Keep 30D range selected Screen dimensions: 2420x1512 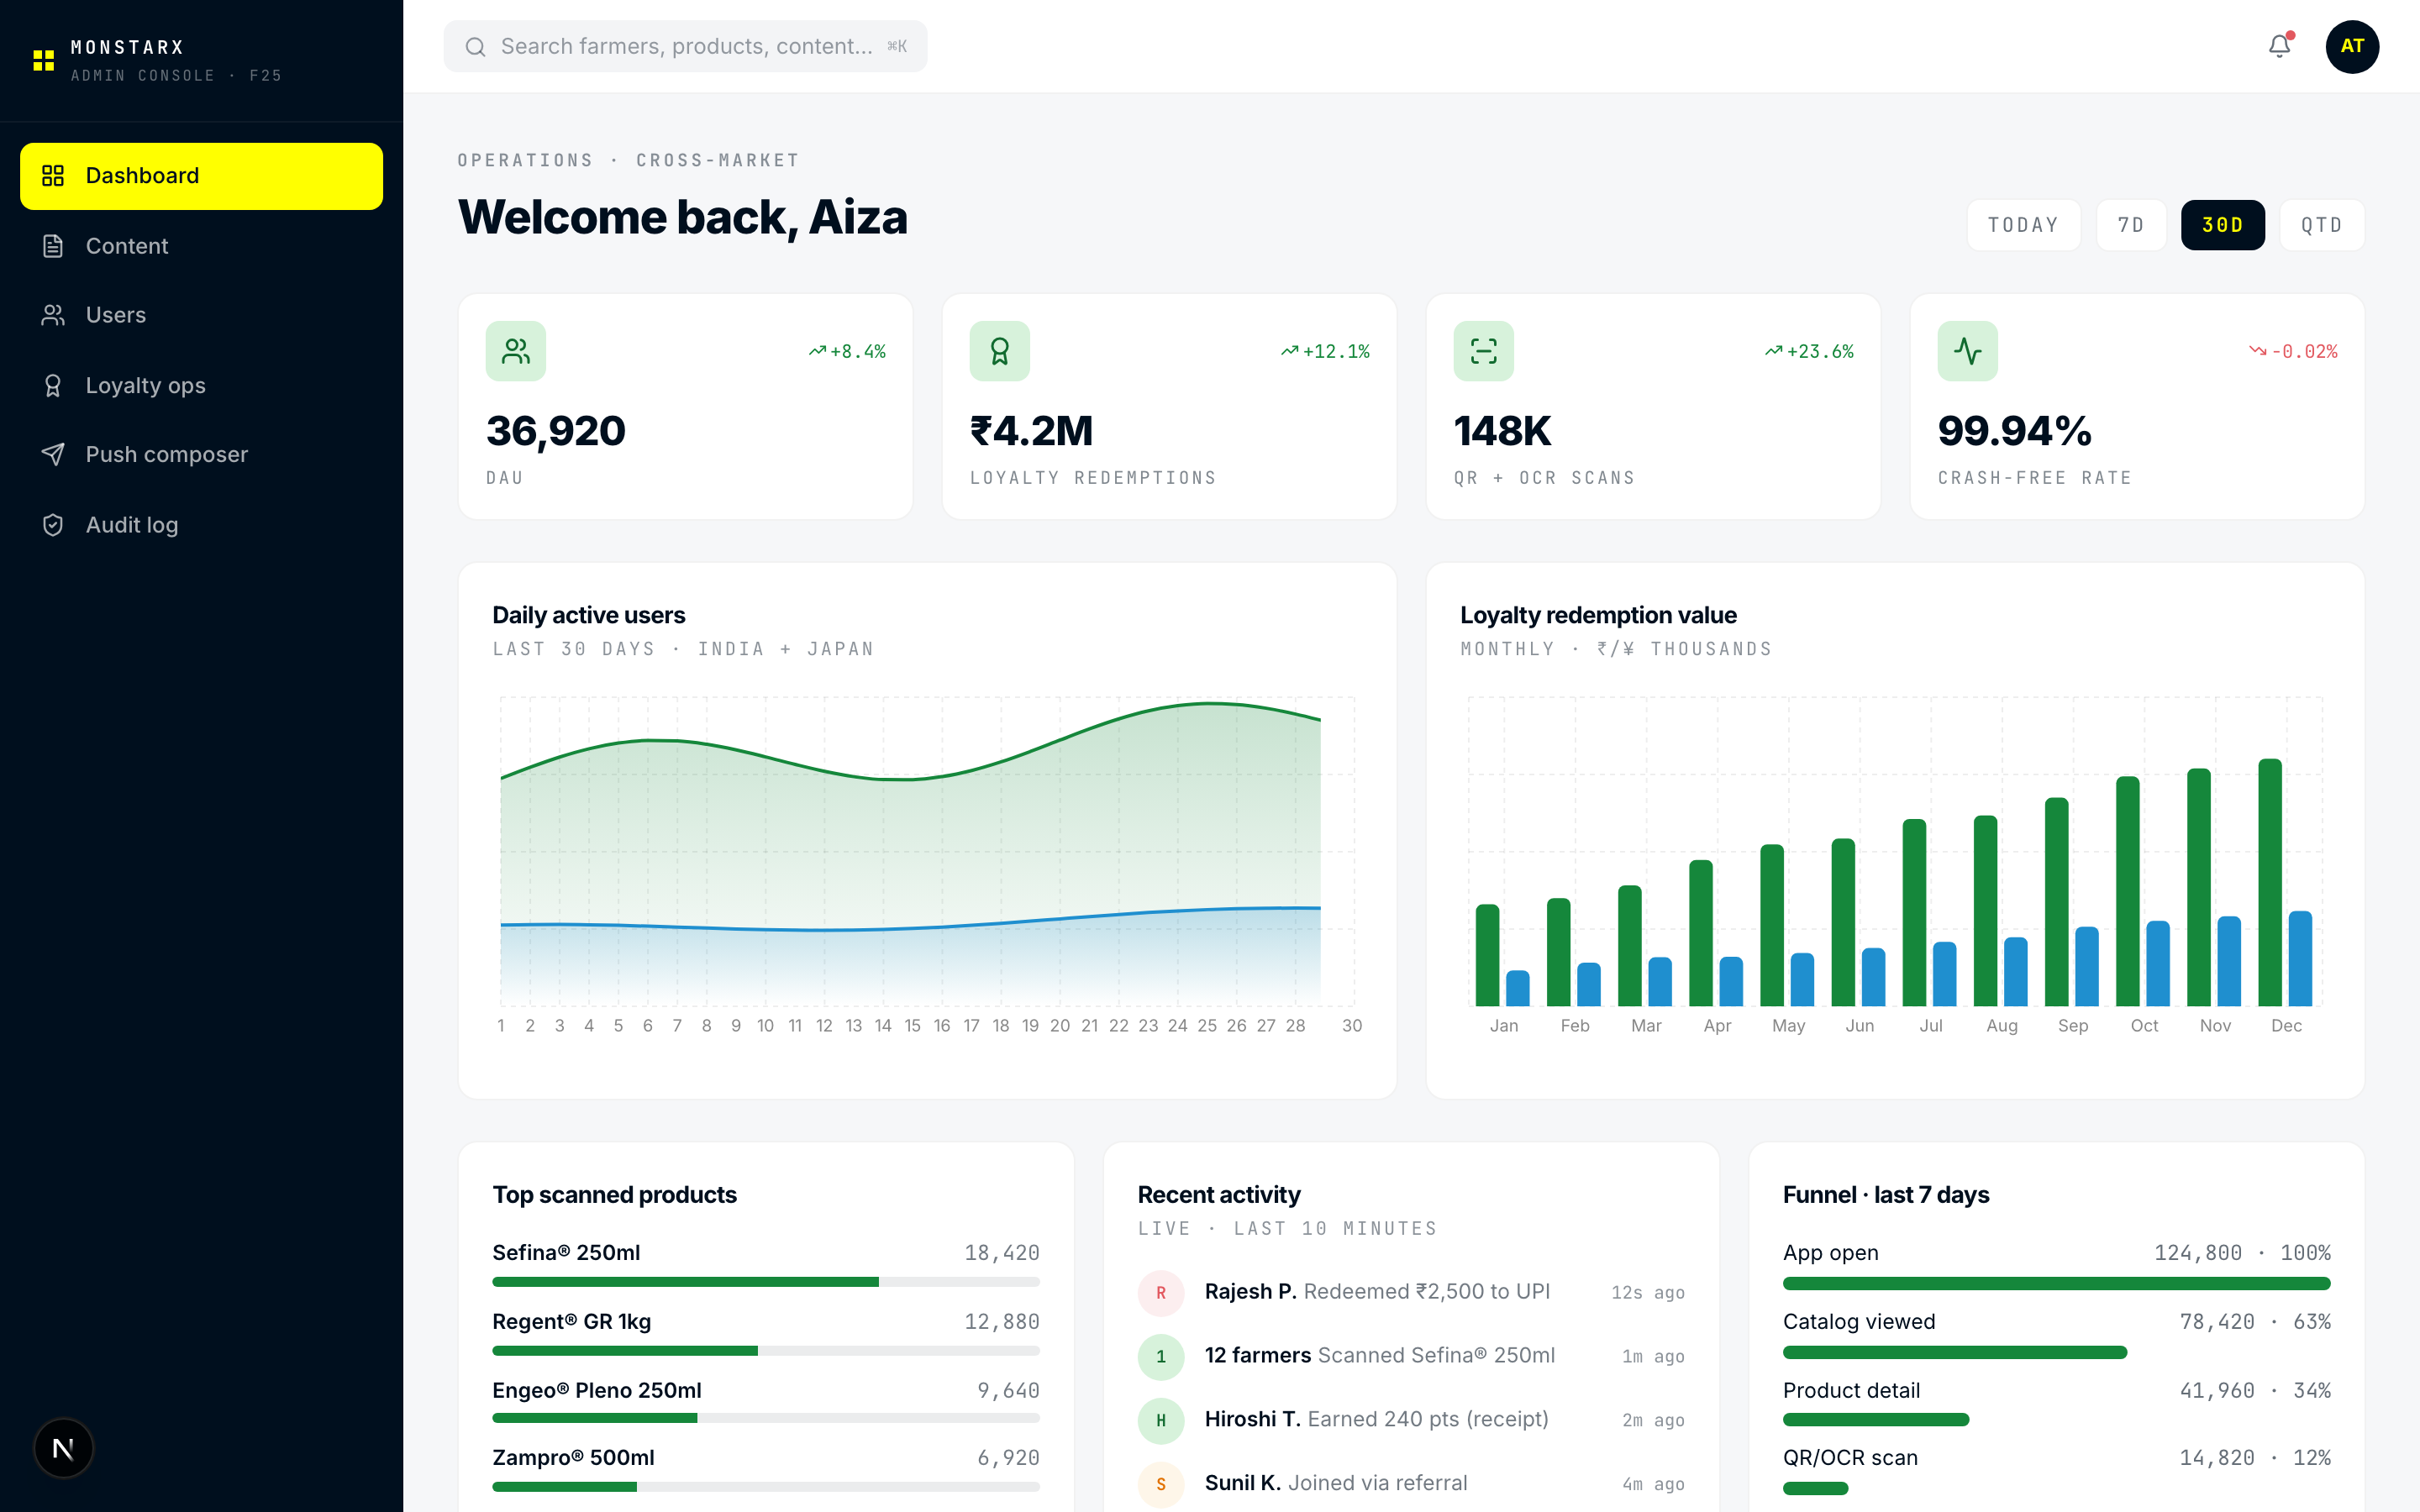2222,224
